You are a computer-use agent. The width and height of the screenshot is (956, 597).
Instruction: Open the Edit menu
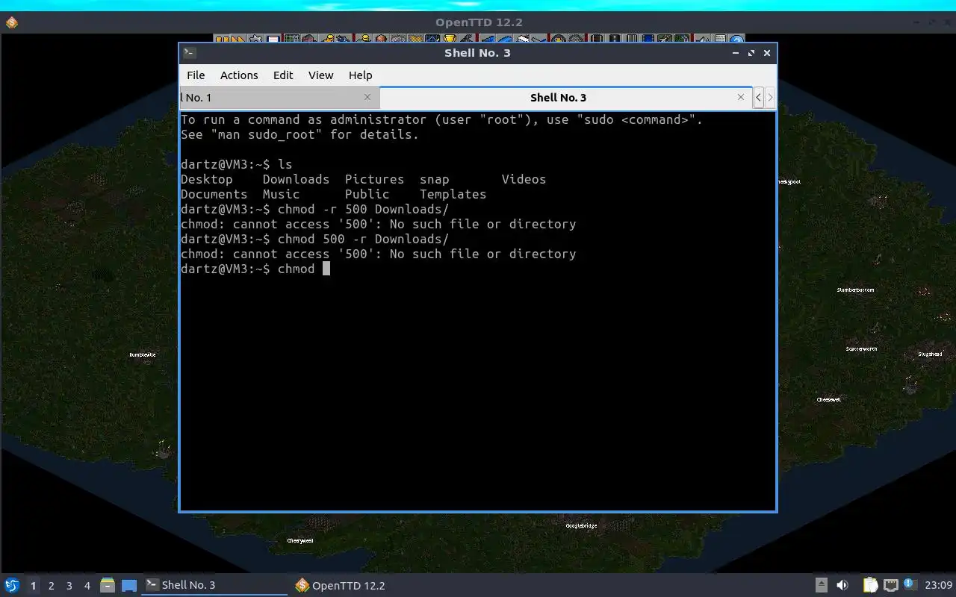pyautogui.click(x=283, y=75)
